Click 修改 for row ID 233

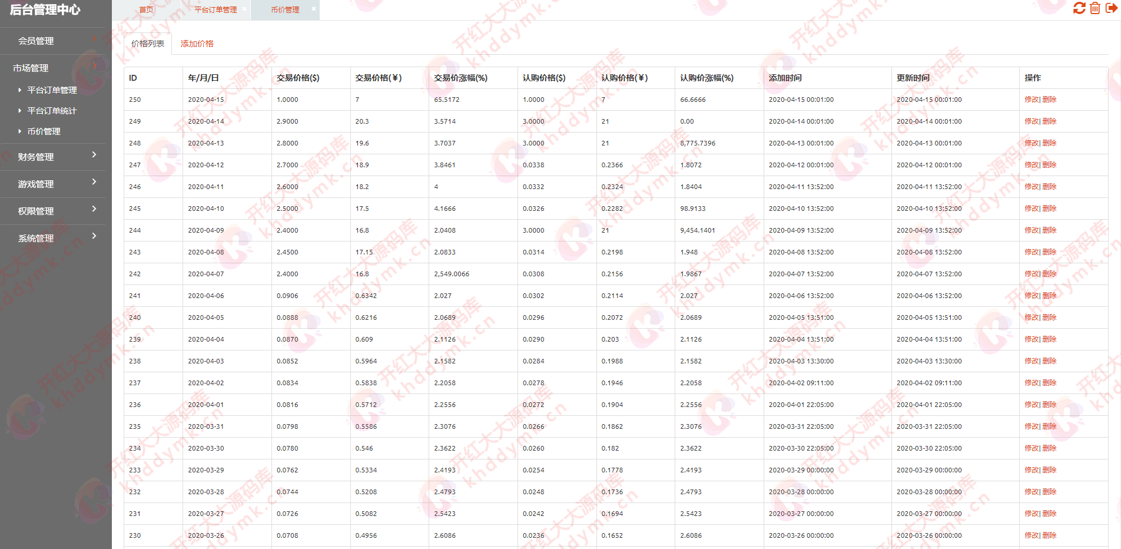click(x=1032, y=470)
